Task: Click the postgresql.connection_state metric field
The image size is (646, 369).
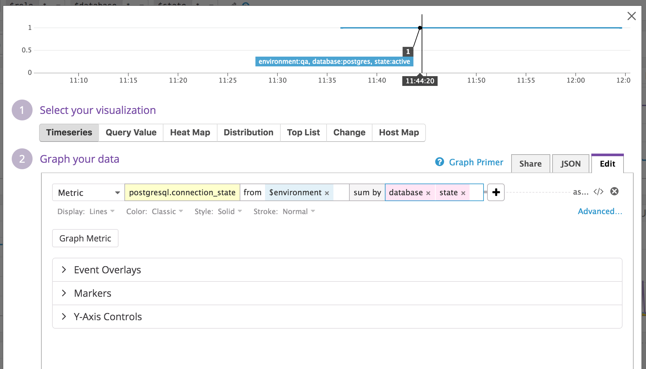Action: [x=182, y=192]
